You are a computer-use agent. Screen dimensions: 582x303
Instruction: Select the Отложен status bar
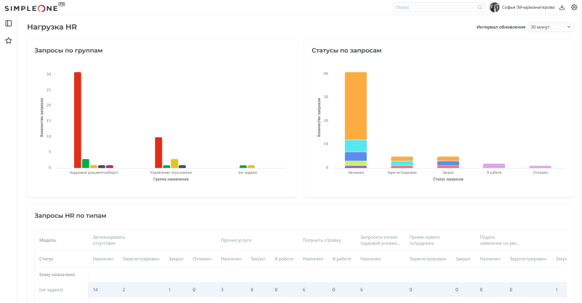tap(541, 167)
